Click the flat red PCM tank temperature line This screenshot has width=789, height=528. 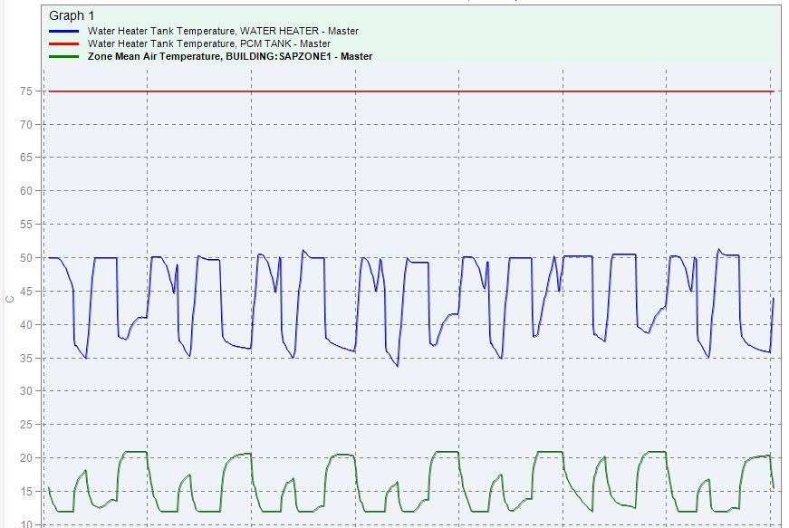[x=410, y=91]
